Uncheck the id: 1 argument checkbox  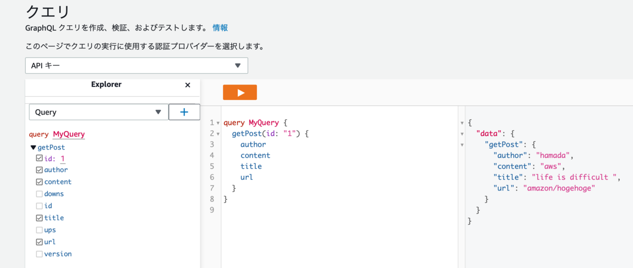pyautogui.click(x=40, y=158)
